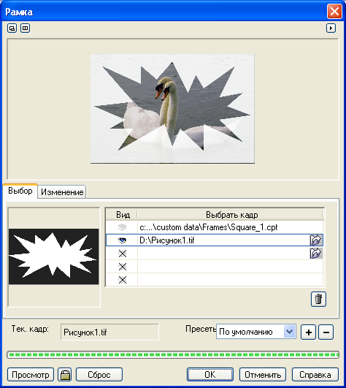Click the Вид column header

[122, 215]
